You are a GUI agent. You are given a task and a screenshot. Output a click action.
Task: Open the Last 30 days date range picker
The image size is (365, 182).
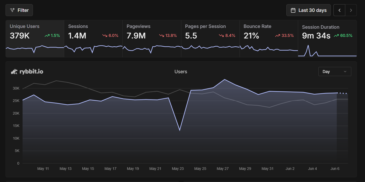coord(308,10)
